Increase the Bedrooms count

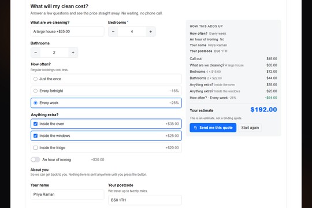151,31
